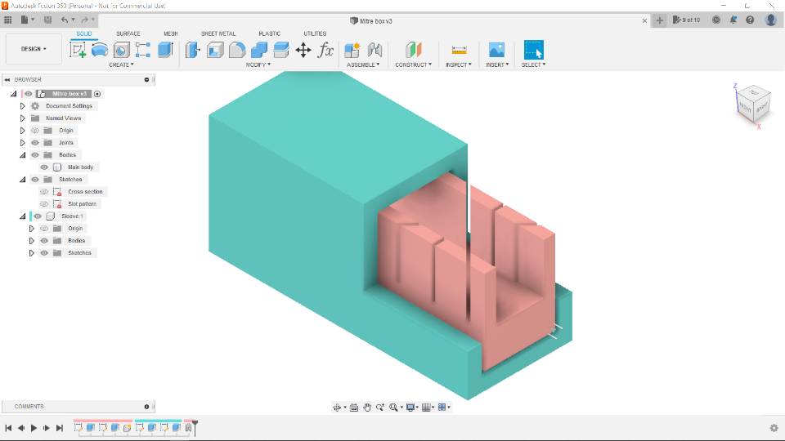Image resolution: width=785 pixels, height=441 pixels.
Task: Toggle visibility of Mitre box v3 root
Action: point(29,94)
